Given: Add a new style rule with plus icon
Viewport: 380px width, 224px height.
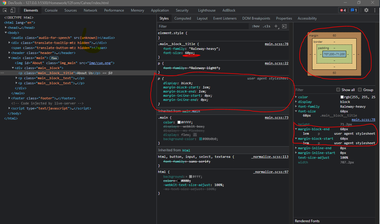Looking at the screenshot, I should tap(276, 26).
